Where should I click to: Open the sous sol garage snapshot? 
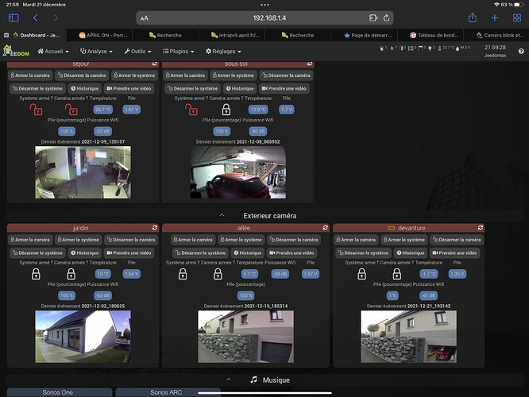click(238, 172)
